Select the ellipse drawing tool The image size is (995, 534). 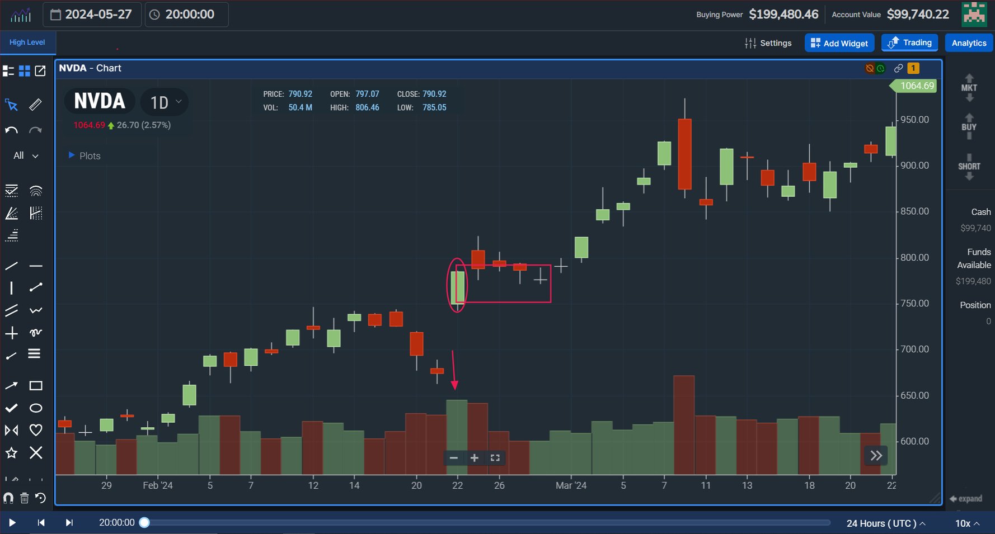pos(36,408)
